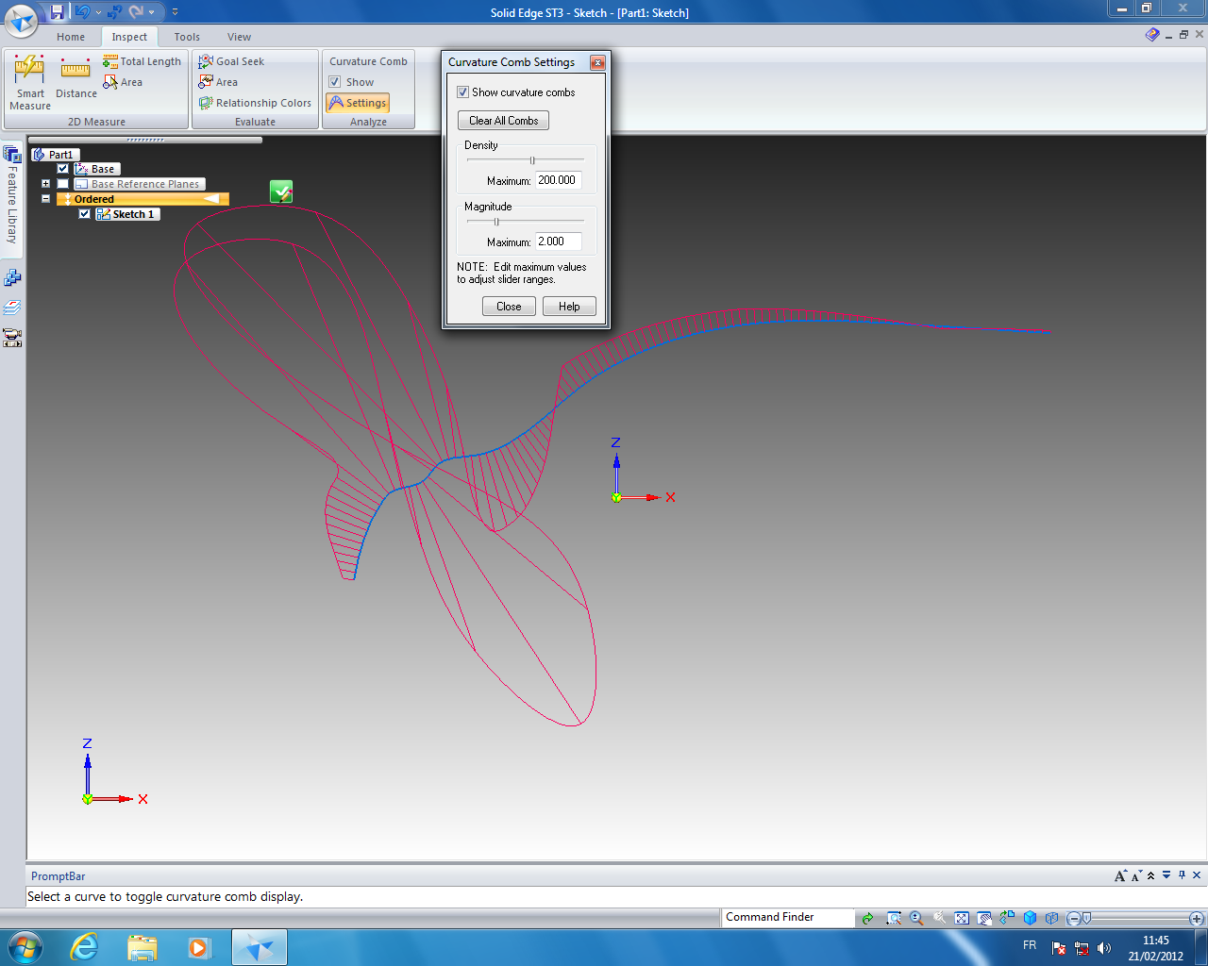Uncheck Show curvature combs in dialog
The image size is (1208, 966).
[x=463, y=92]
